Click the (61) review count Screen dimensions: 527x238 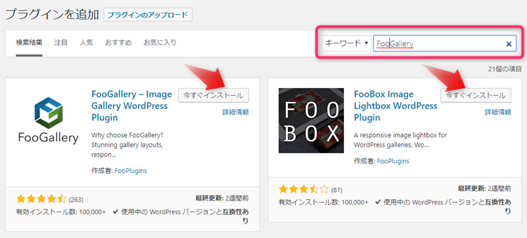[x=337, y=190]
